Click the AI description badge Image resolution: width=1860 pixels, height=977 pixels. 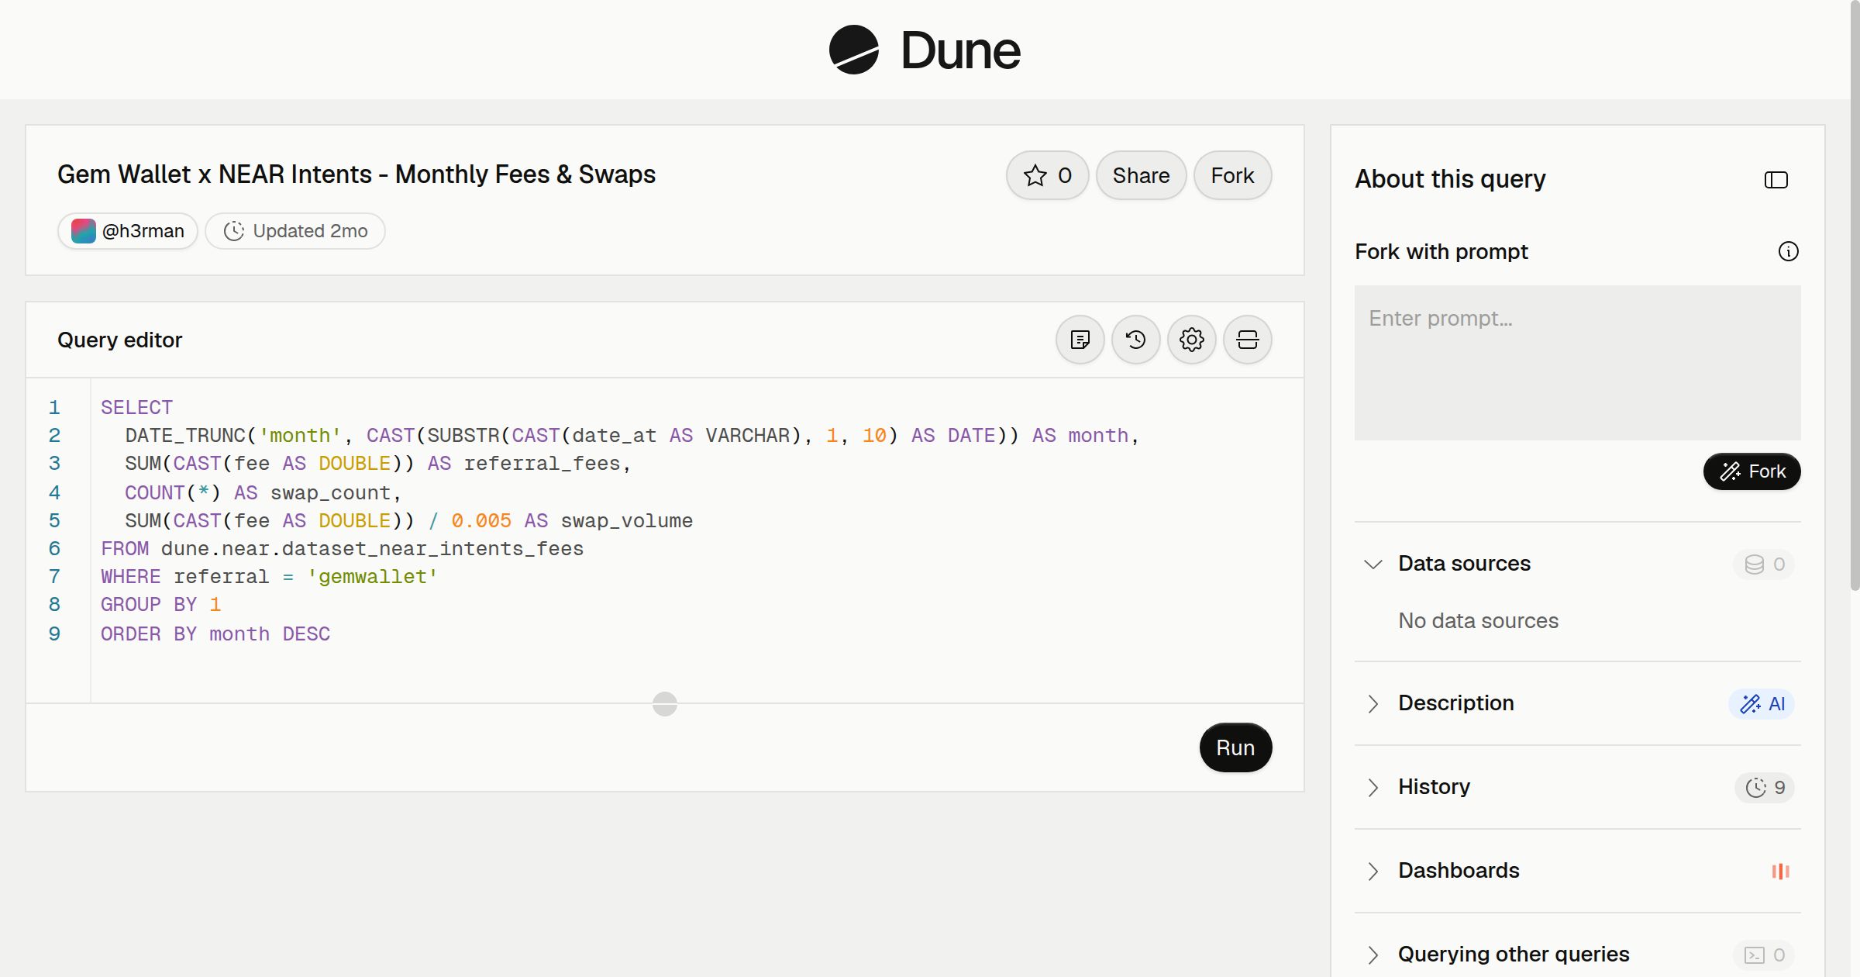(1762, 704)
